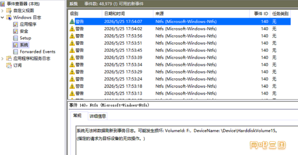Image resolution: width=298 pixels, height=155 pixels.
Task: Click event ID 140 in 17:53:39 row
Action: click(x=264, y=57)
